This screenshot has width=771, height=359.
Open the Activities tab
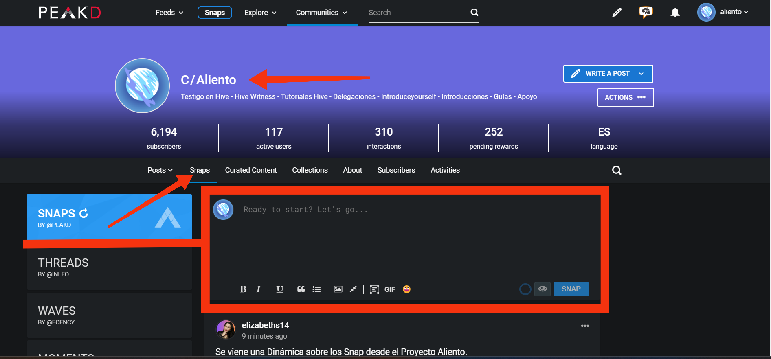click(445, 170)
